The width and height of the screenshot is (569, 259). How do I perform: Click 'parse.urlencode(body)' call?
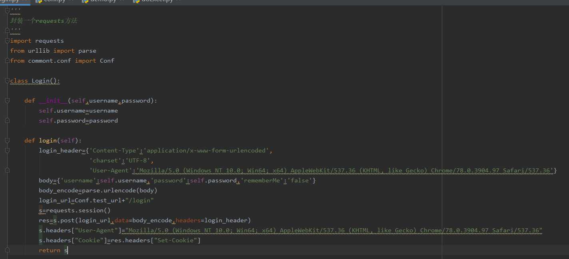[120, 190]
